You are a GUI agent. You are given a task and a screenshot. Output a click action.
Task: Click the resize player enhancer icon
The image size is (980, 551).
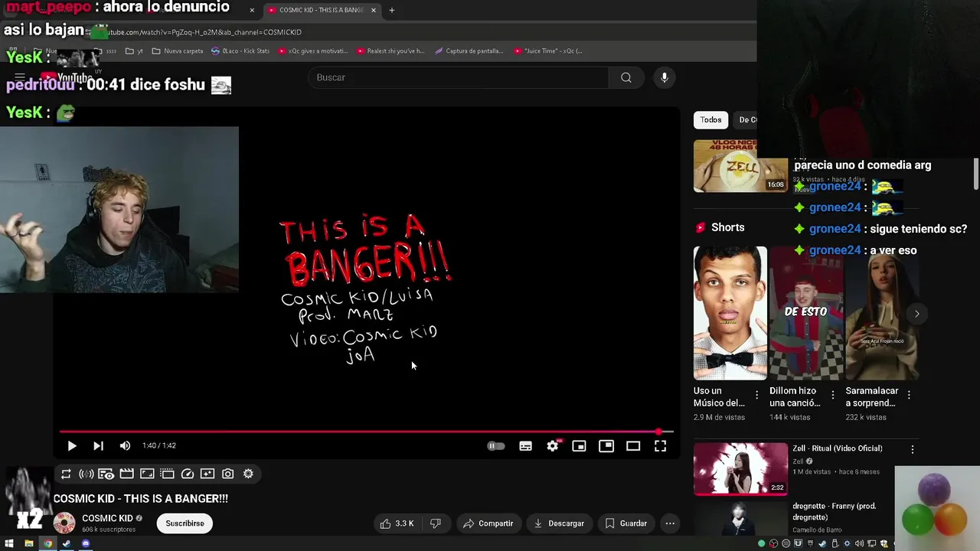pyautogui.click(x=147, y=474)
